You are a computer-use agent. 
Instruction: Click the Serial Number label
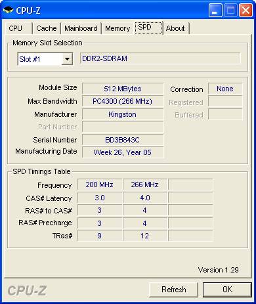click(55, 140)
